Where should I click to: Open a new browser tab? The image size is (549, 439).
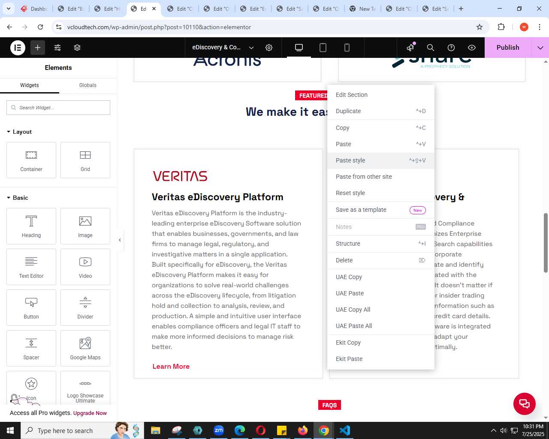461,9
